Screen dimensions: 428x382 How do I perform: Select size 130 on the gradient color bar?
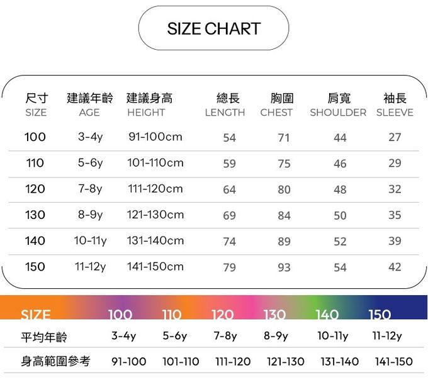[x=274, y=315]
